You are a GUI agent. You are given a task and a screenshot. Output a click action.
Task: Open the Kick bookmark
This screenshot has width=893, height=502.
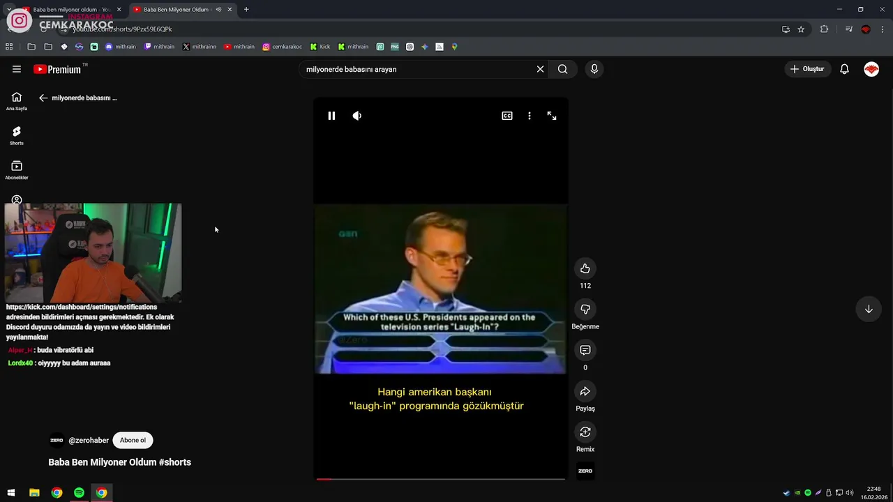(x=320, y=47)
